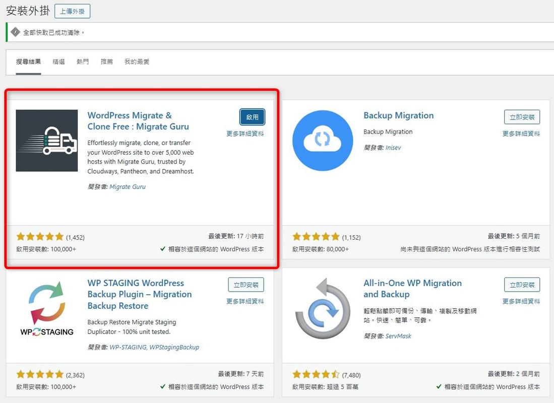
Task: Click the 上傳外掛 button
Action: (x=73, y=11)
